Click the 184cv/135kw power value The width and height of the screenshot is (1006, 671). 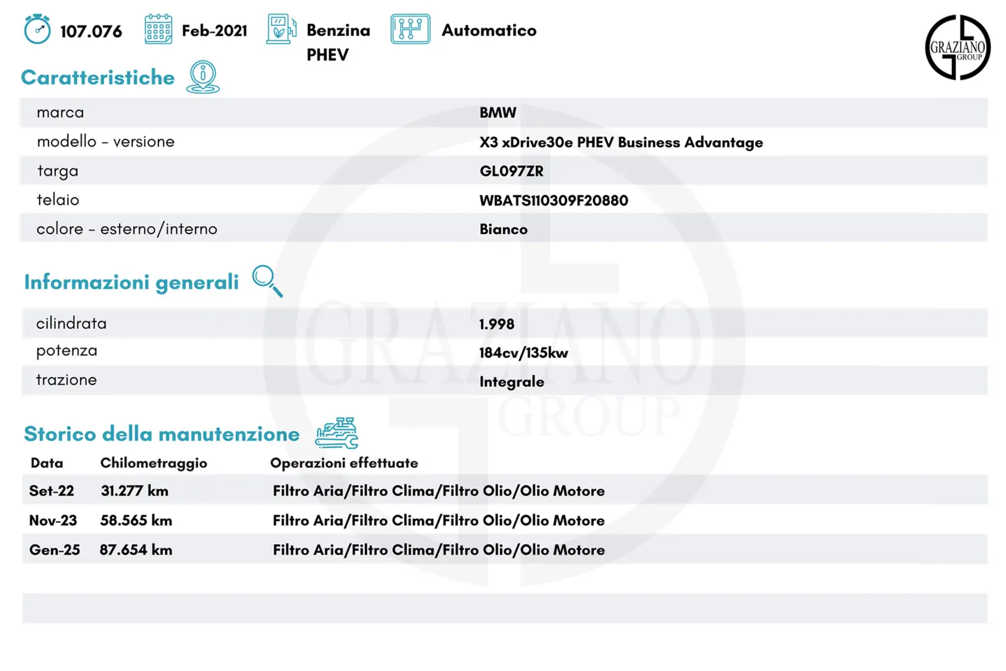click(523, 353)
